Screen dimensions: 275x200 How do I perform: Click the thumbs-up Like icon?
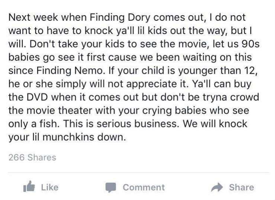[29, 187]
